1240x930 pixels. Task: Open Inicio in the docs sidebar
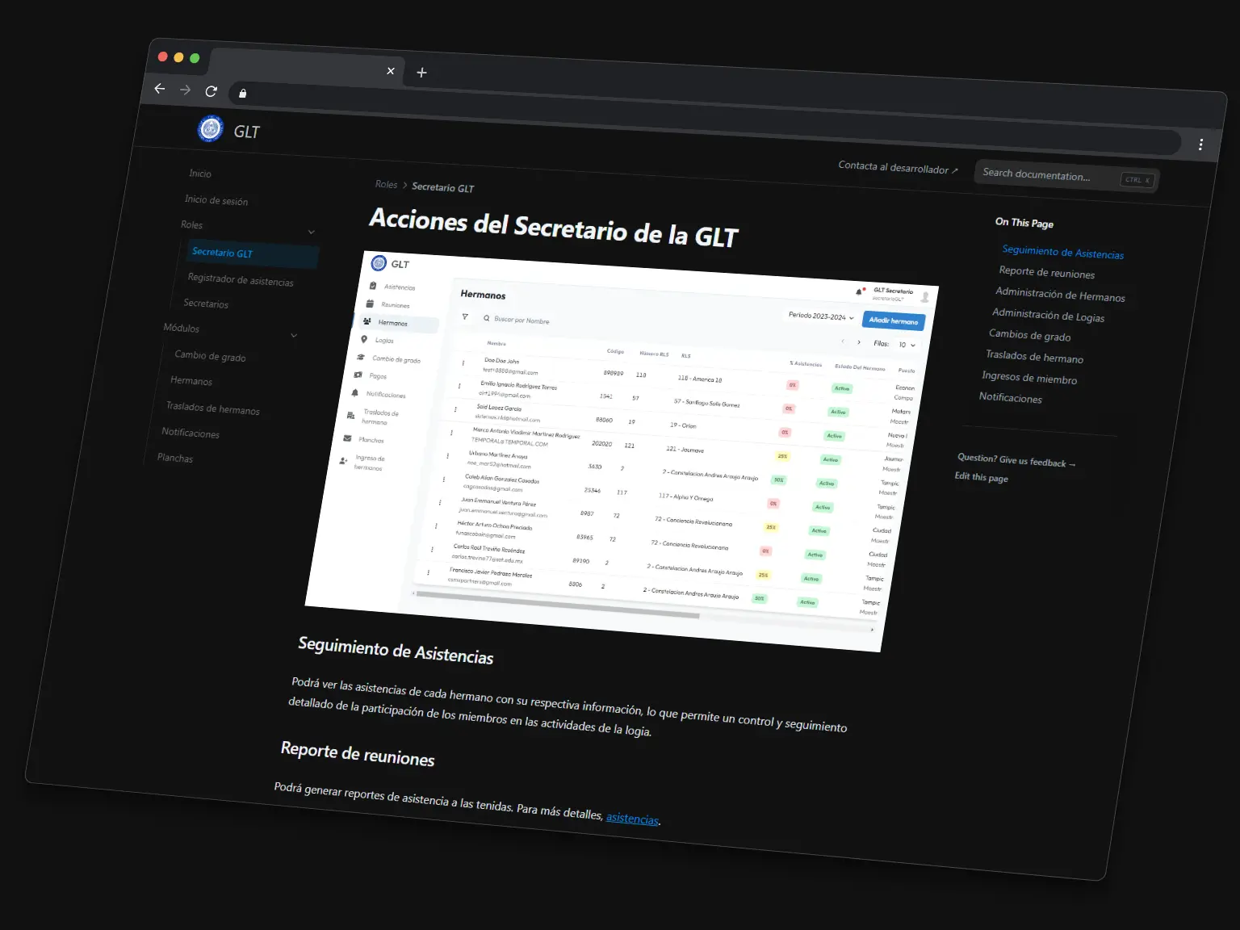click(200, 174)
